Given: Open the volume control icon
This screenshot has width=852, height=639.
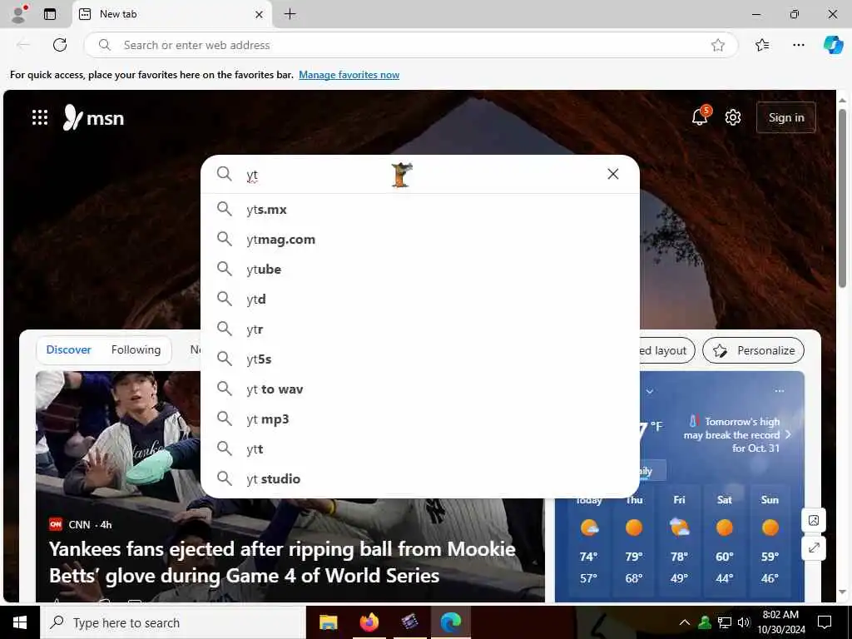Looking at the screenshot, I should point(744,622).
